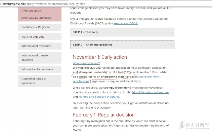Click the 'November 1: Early action' heading
The image size is (212, 132).
coord(100,57)
